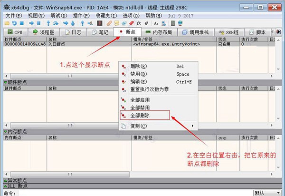
Task: Select the 断点 breakpoints tab
Action: click(127, 32)
